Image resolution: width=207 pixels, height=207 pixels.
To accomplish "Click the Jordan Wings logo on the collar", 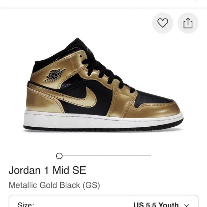I will coord(55,75).
